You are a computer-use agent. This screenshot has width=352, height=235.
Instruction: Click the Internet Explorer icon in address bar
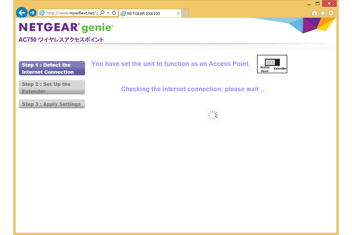click(42, 13)
